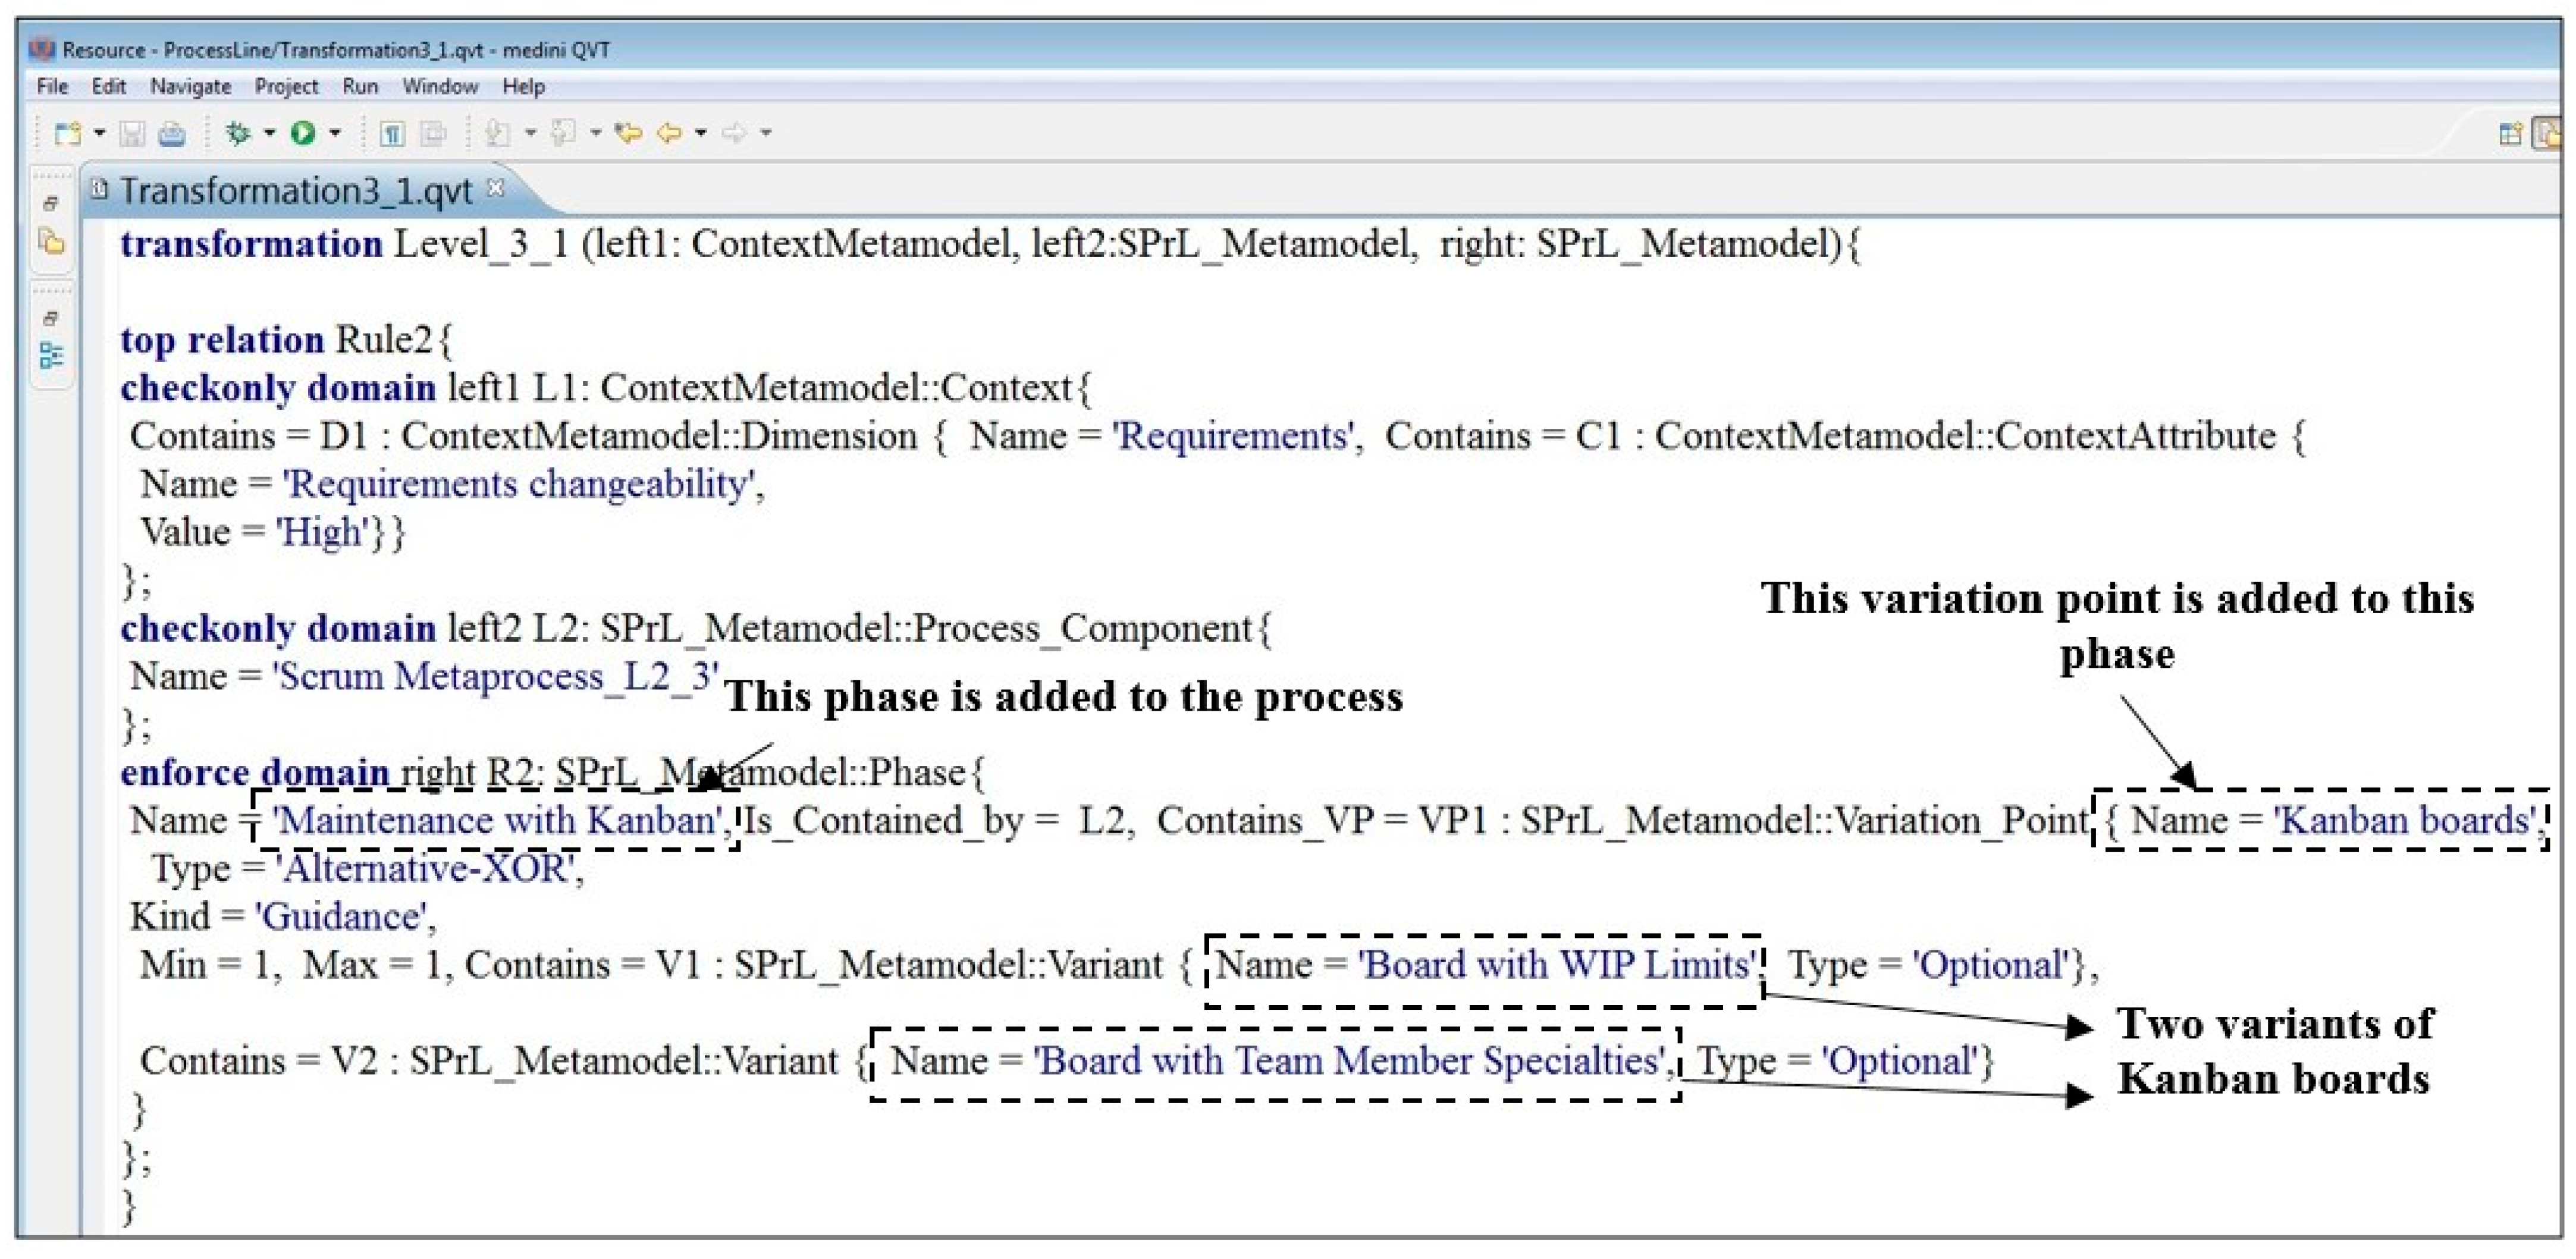Open the Run menu

click(360, 87)
